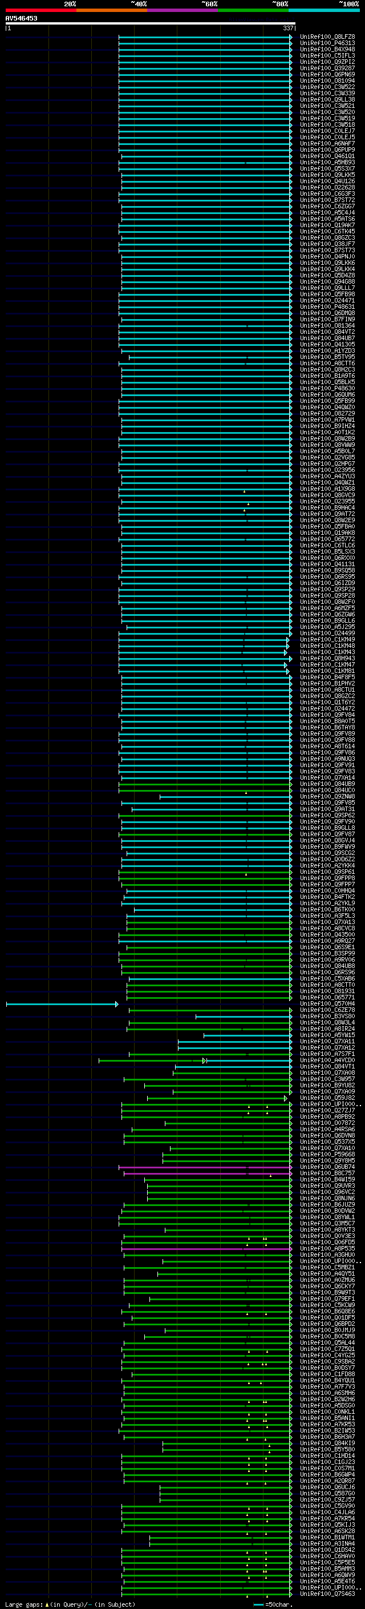
Task: Click the UniRef100_Q9ZNW8 label
Action: point(327,797)
